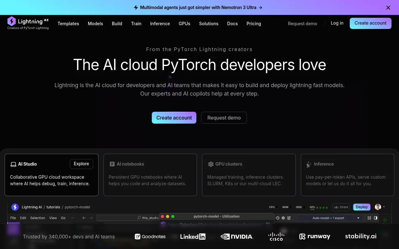Screen dimensions: 399x249
Task: Click the history icon in the studio toolbar
Action: click(277, 218)
